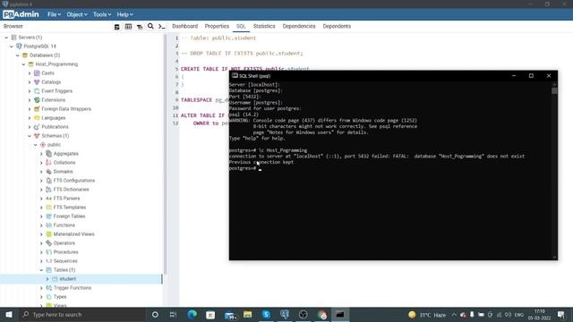The height and width of the screenshot is (322, 573).
Task: Switch to the Dashboard tab
Action: (x=185, y=26)
